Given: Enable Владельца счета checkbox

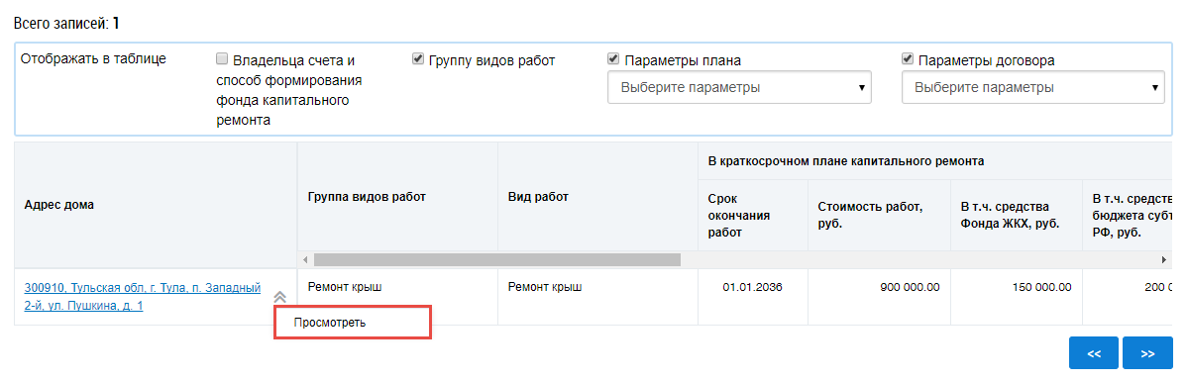Looking at the screenshot, I should tap(222, 58).
